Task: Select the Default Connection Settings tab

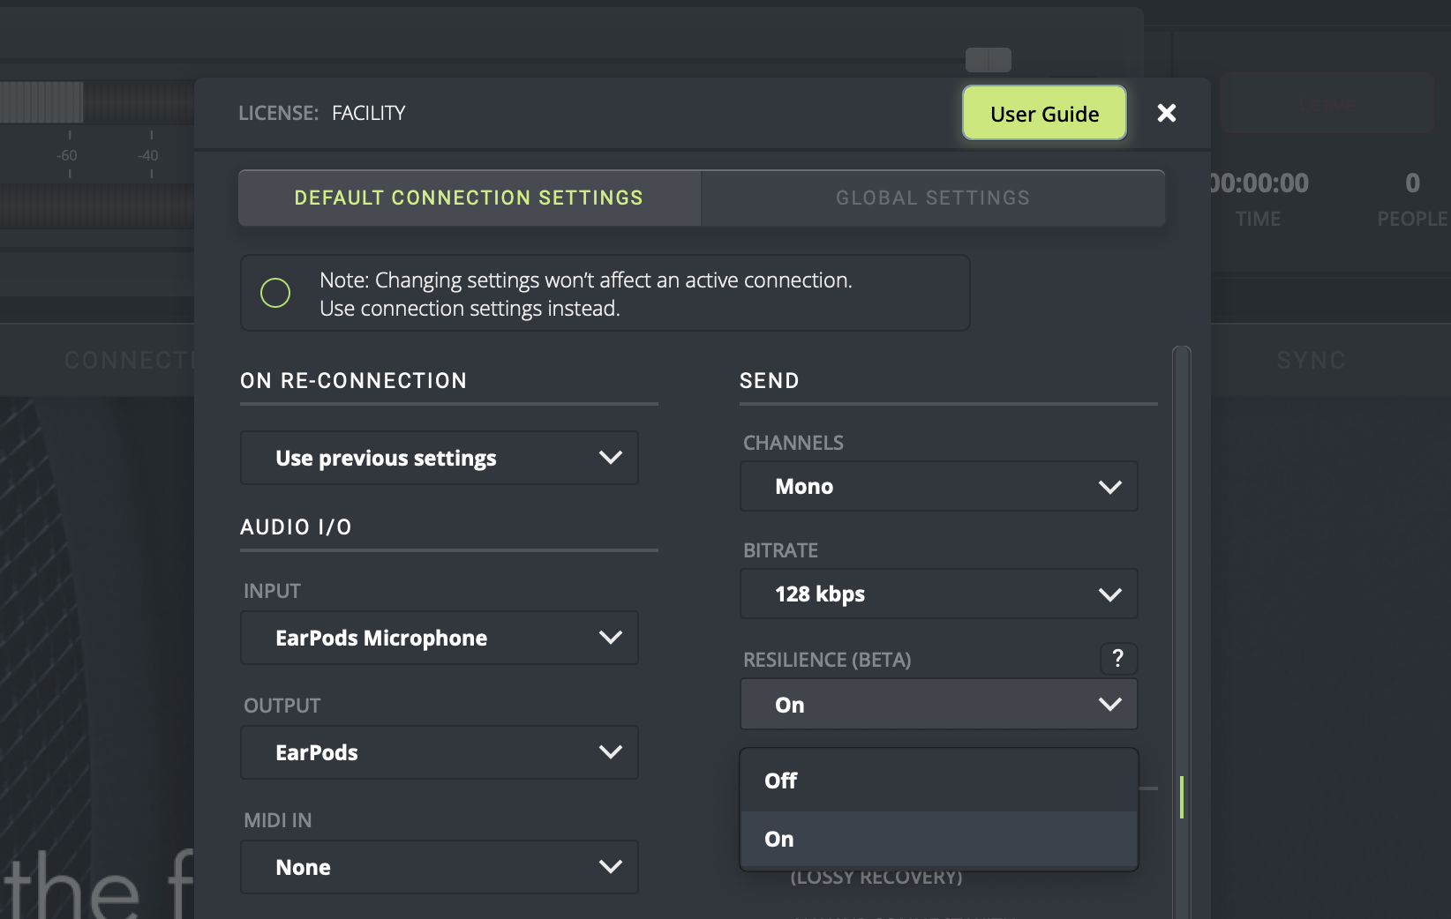Action: tap(469, 198)
